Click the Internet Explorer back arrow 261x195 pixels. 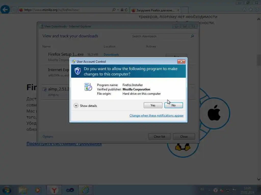[5, 10]
